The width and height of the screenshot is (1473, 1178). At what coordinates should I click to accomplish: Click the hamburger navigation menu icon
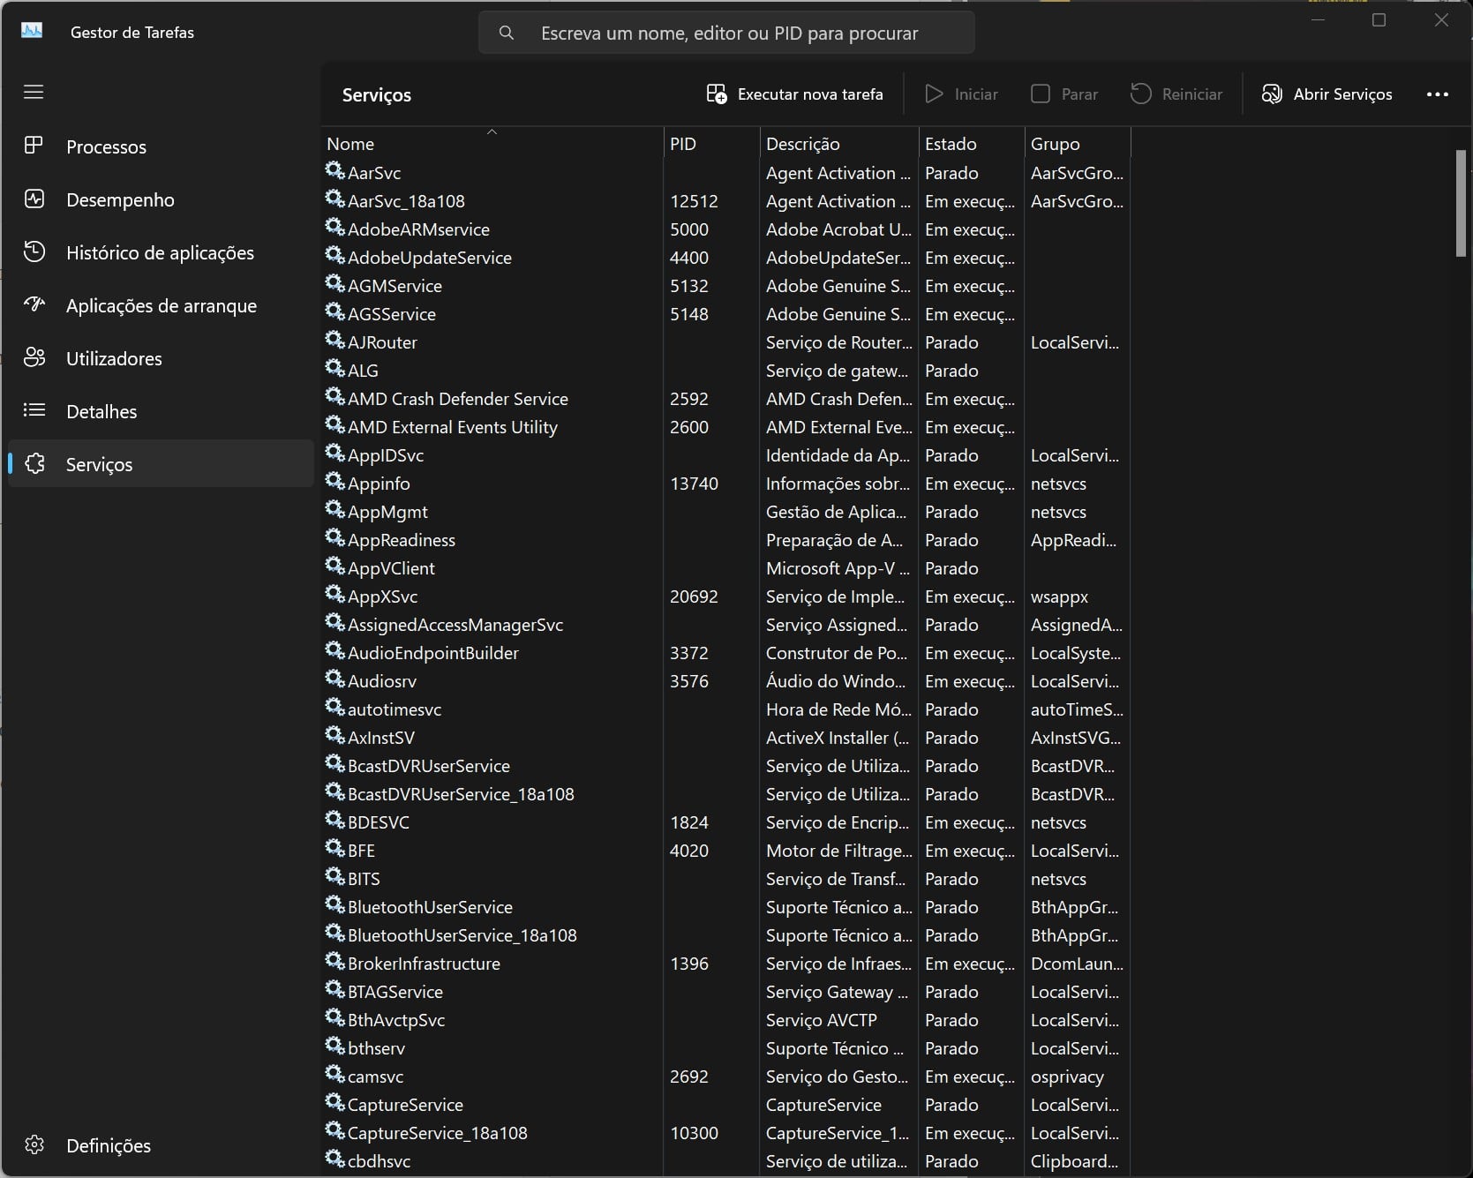coord(34,93)
